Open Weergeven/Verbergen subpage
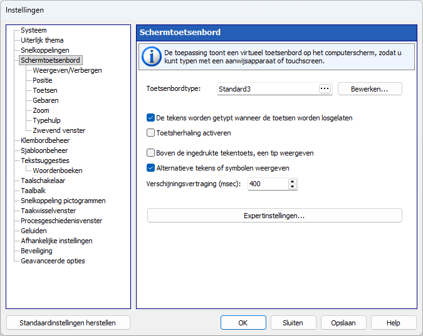This screenshot has width=423, height=336. [x=67, y=70]
